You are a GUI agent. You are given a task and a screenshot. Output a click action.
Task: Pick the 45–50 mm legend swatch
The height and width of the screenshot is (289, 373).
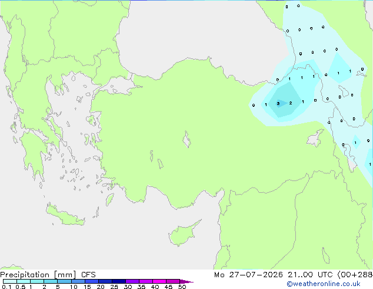(173, 281)
